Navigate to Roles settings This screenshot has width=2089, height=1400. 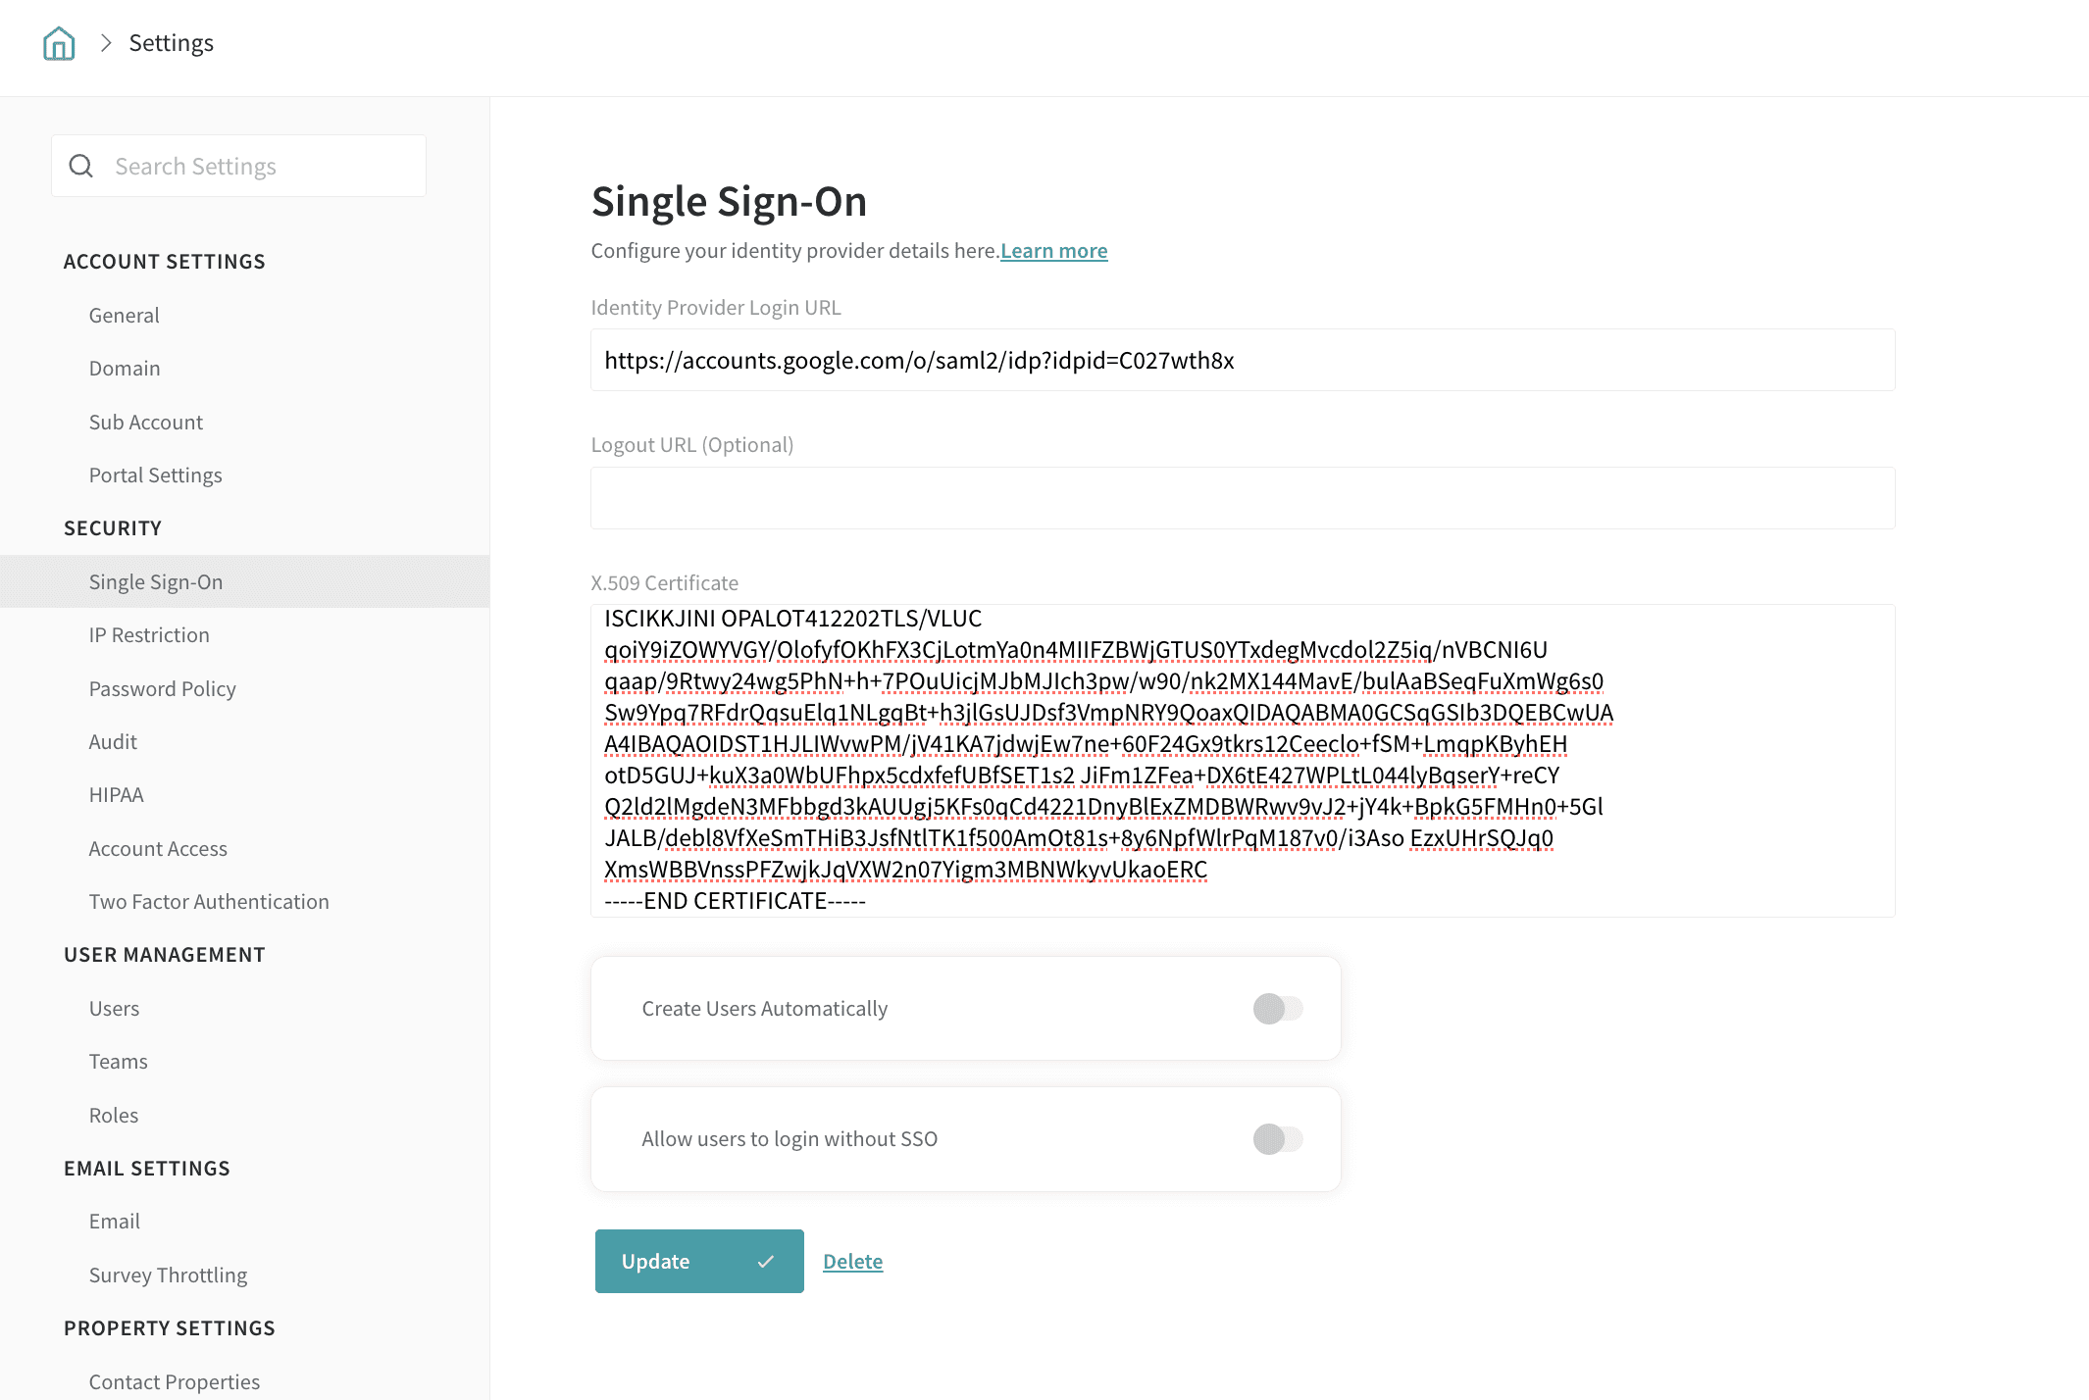[114, 1116]
